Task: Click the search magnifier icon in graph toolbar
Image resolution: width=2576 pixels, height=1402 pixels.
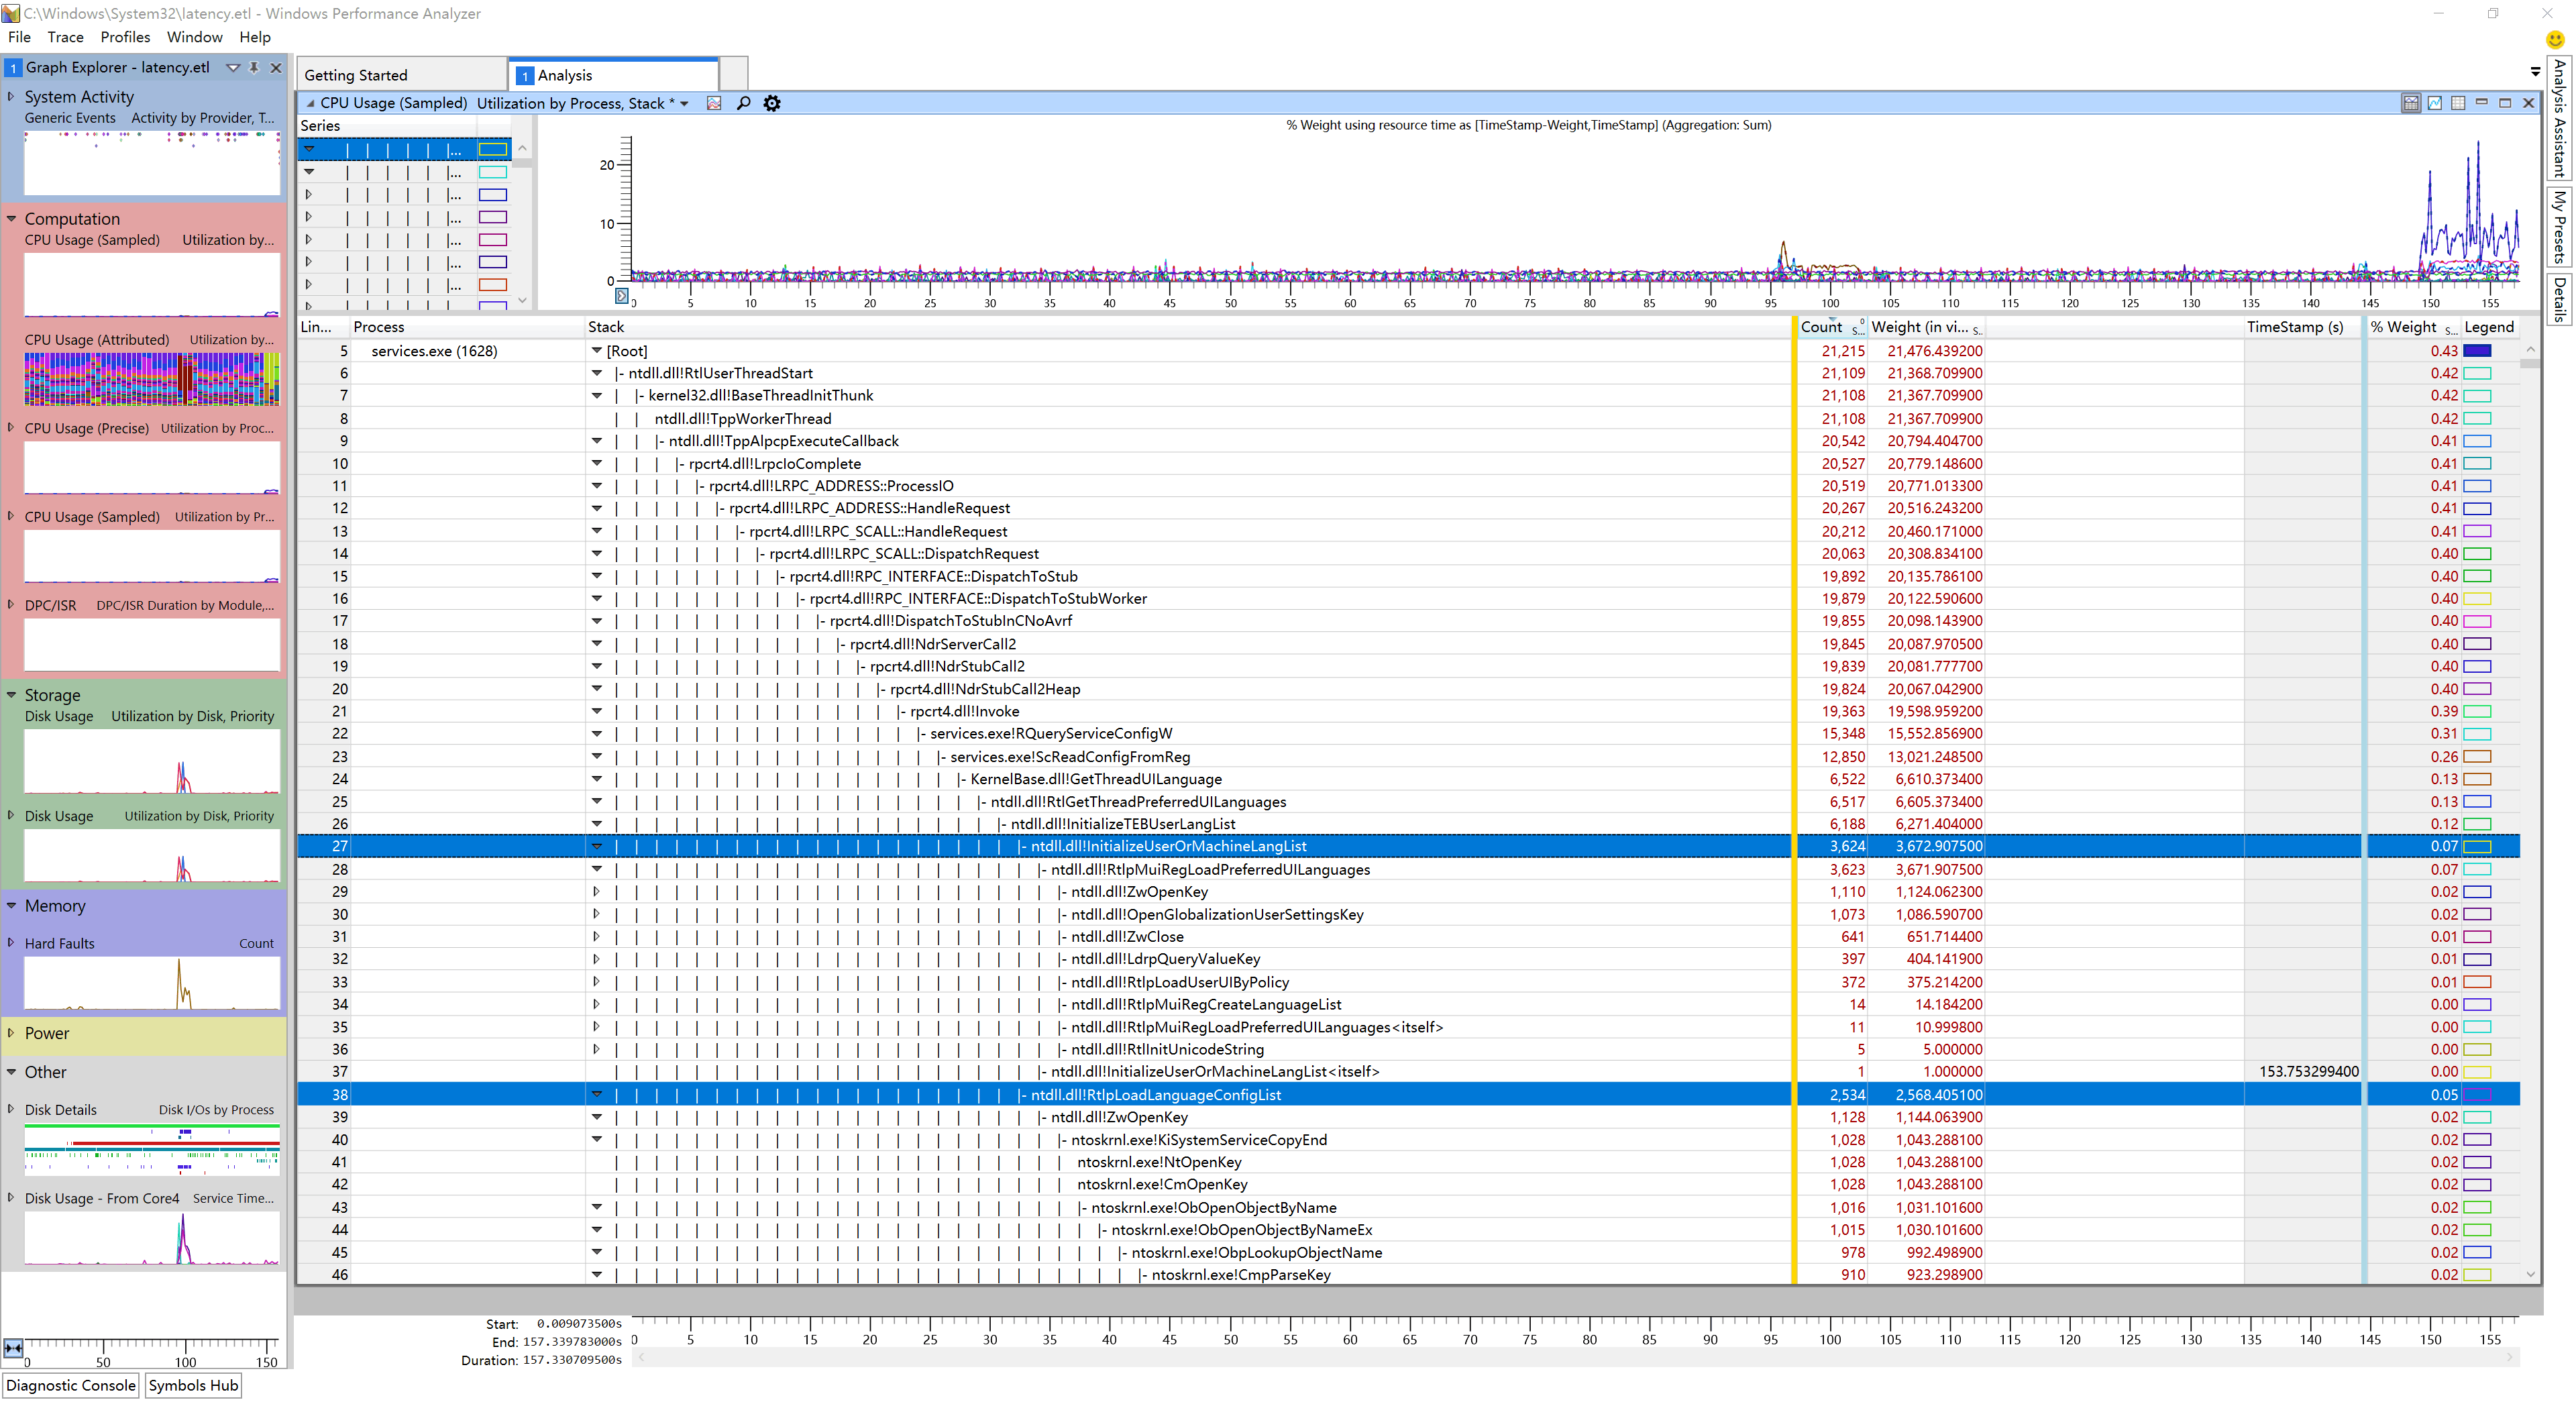Action: [743, 103]
